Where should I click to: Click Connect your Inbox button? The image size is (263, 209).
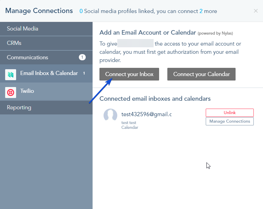coord(129,74)
